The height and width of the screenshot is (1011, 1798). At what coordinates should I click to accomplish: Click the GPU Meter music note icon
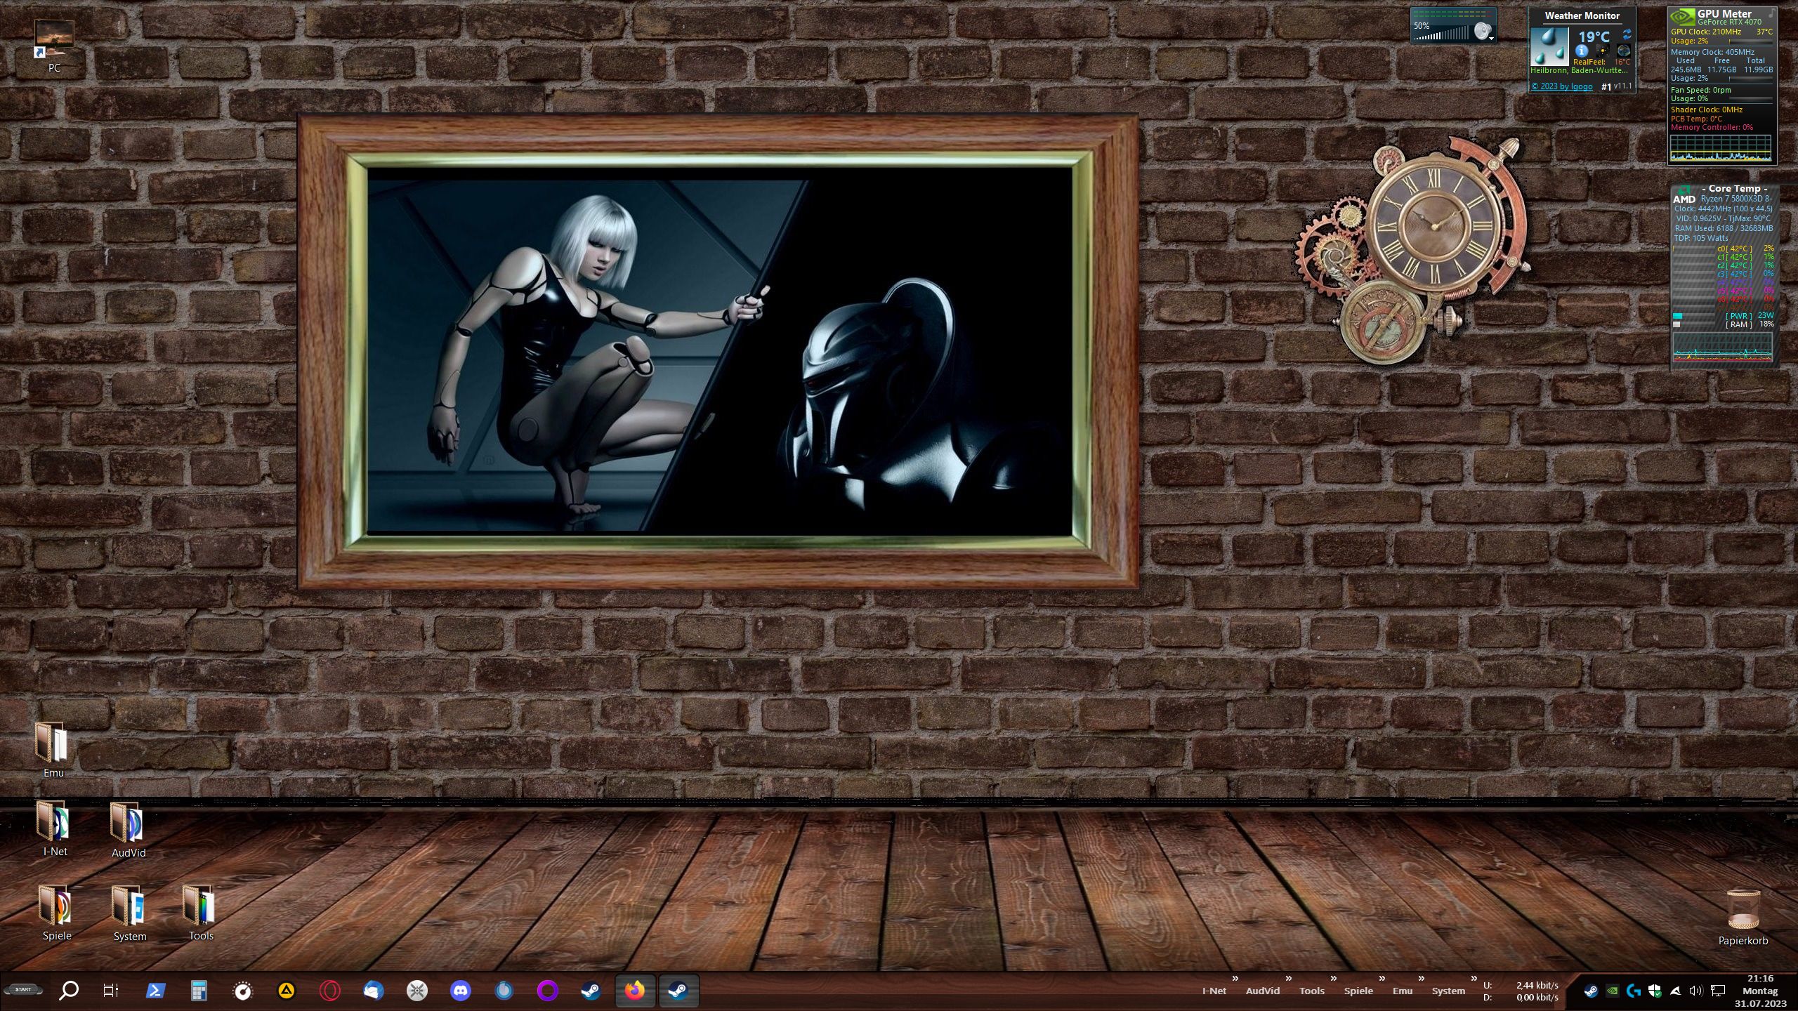click(x=1771, y=13)
